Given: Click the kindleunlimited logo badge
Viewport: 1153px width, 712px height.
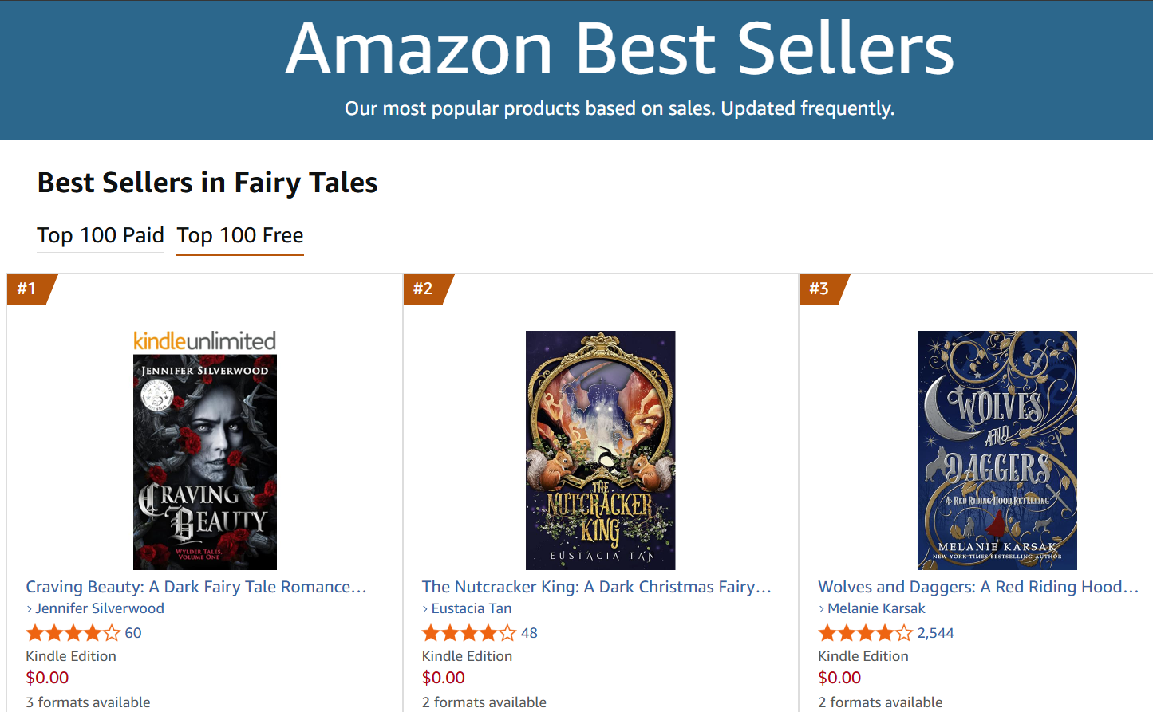Looking at the screenshot, I should (x=205, y=341).
